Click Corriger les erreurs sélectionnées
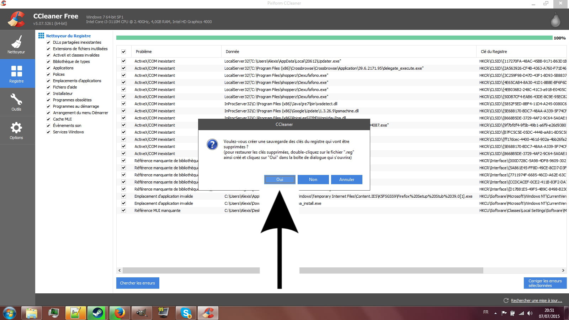 click(545, 283)
